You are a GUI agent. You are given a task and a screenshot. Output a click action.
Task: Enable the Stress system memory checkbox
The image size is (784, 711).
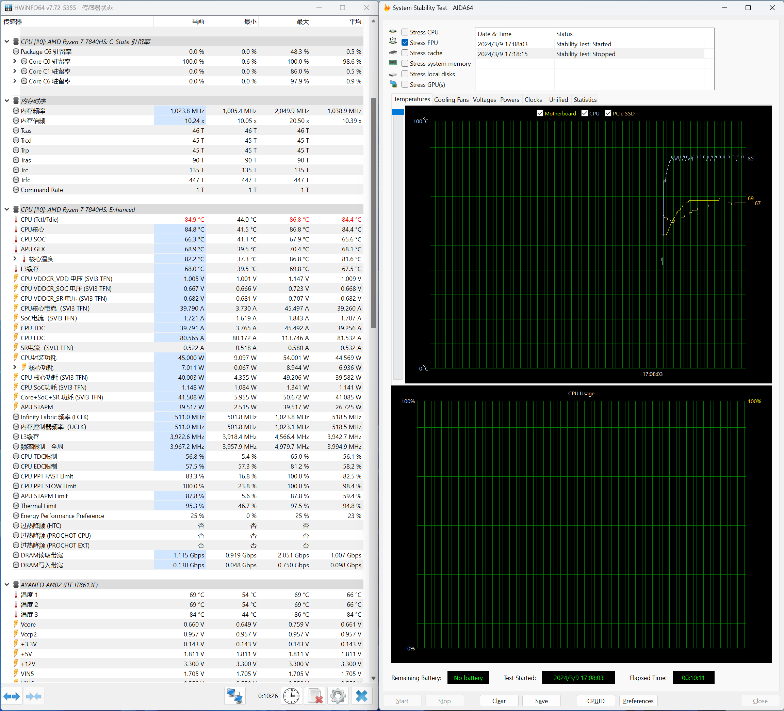point(405,63)
